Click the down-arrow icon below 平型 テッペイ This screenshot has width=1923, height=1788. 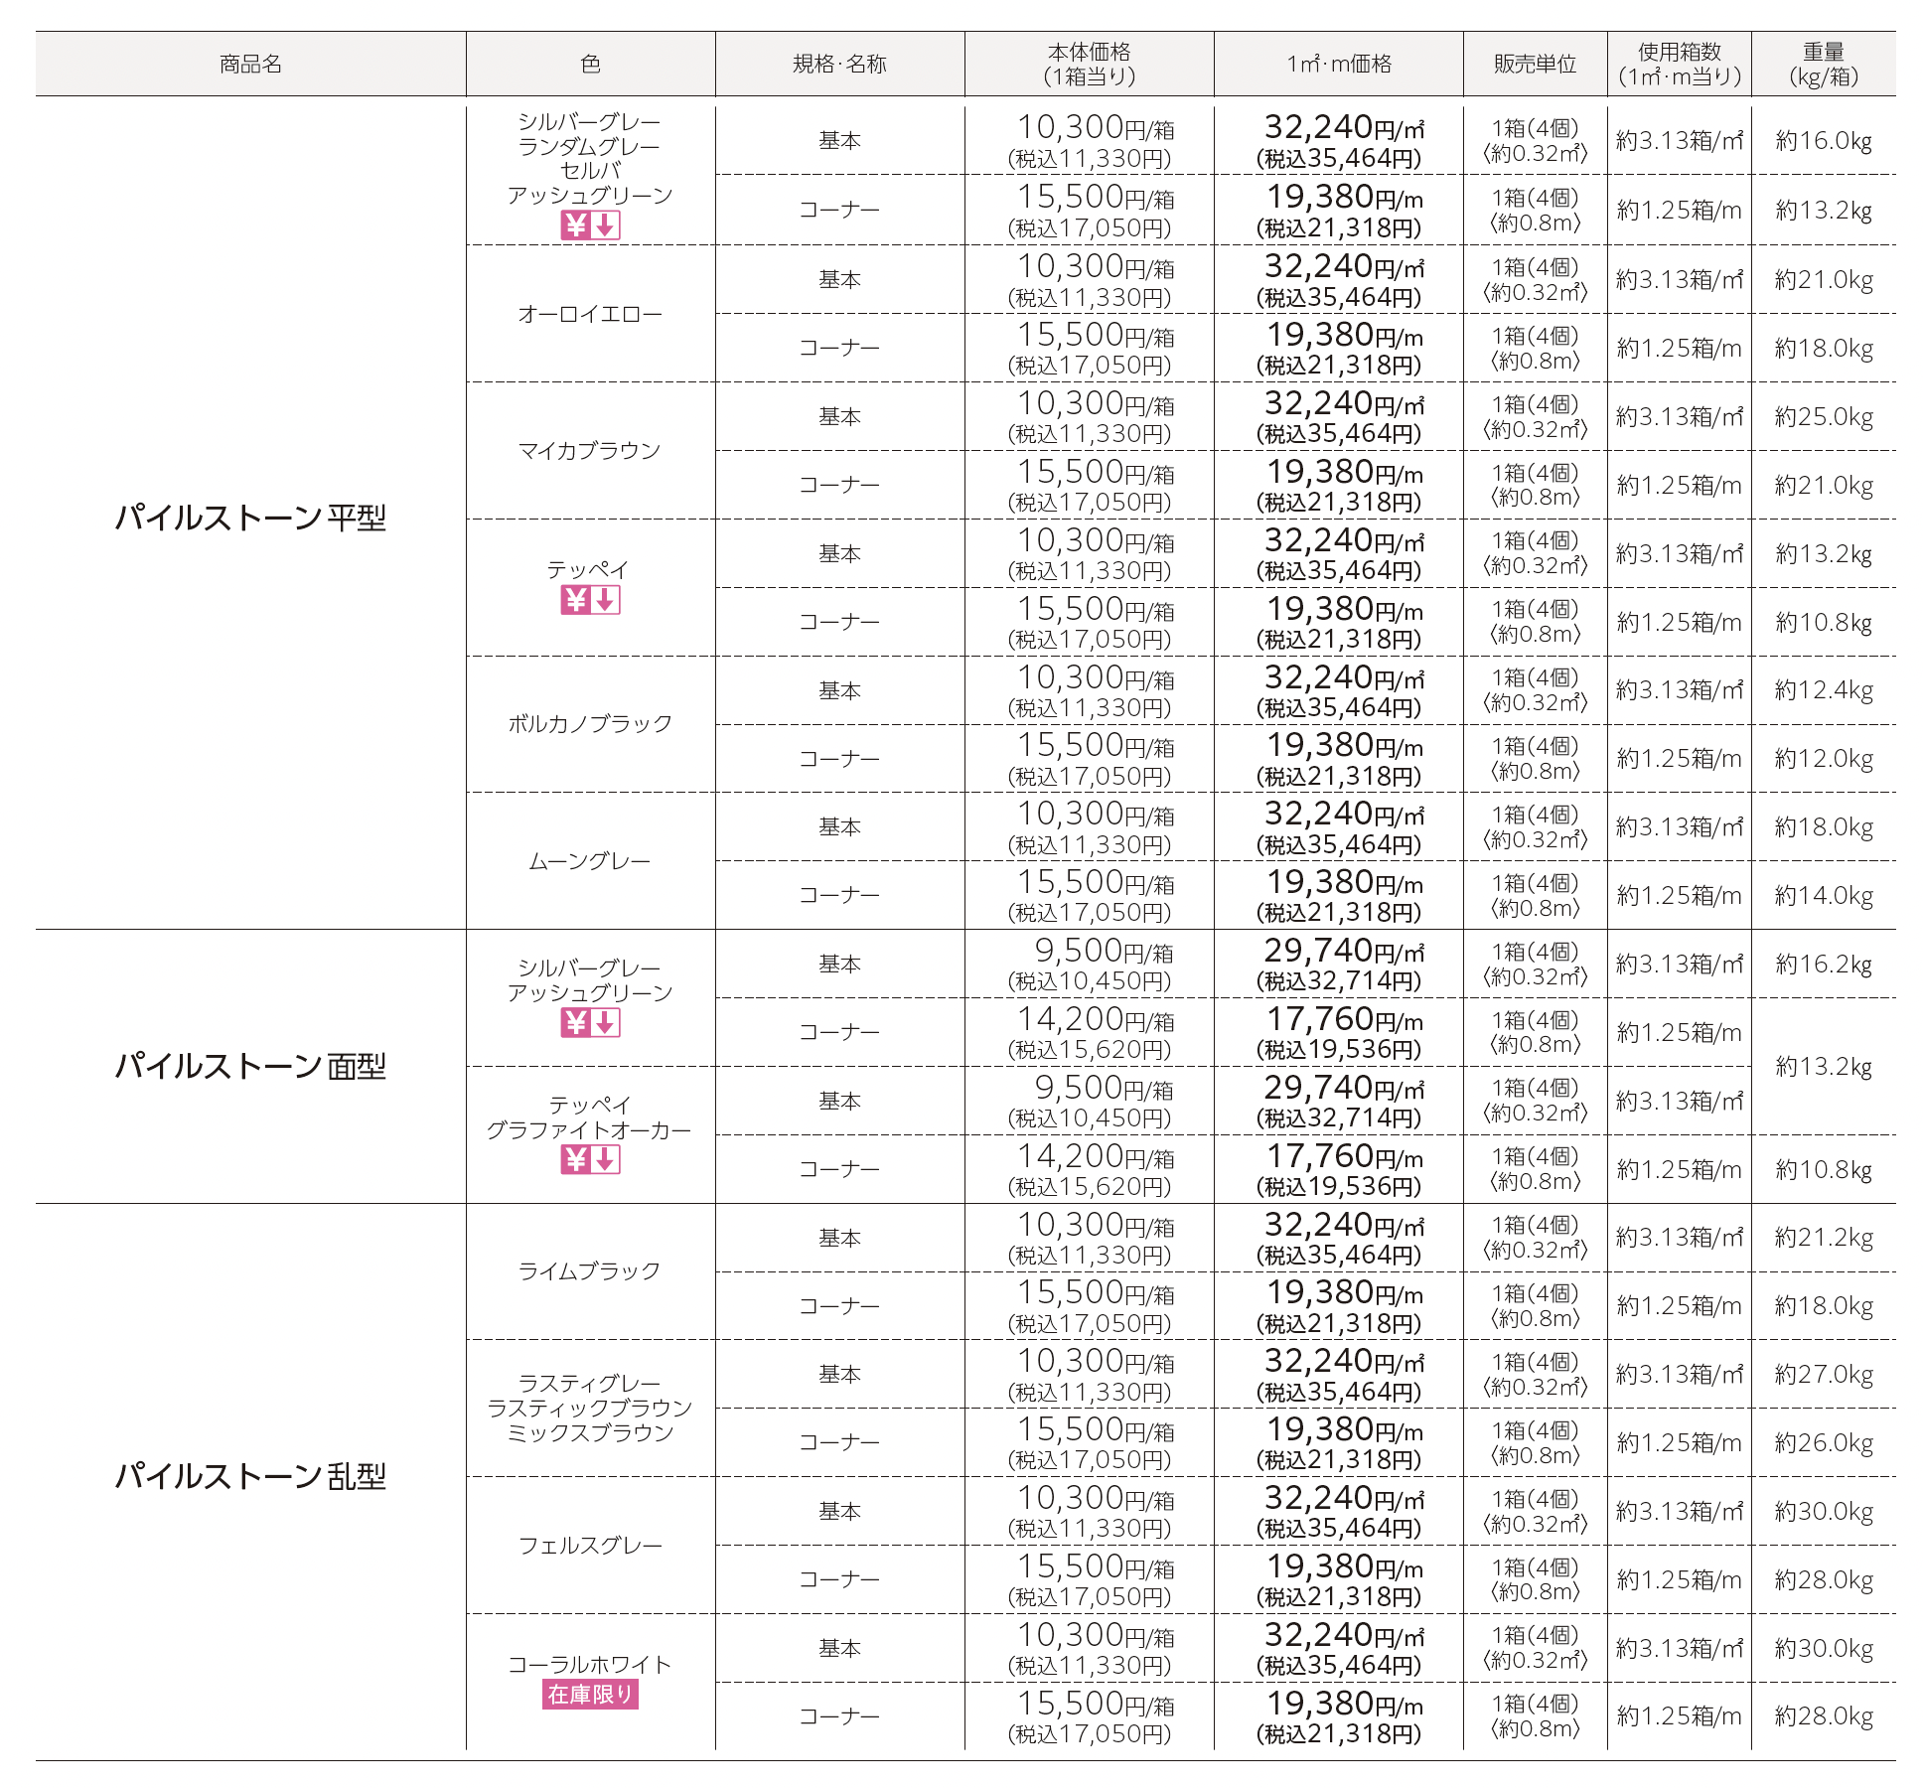pos(606,600)
